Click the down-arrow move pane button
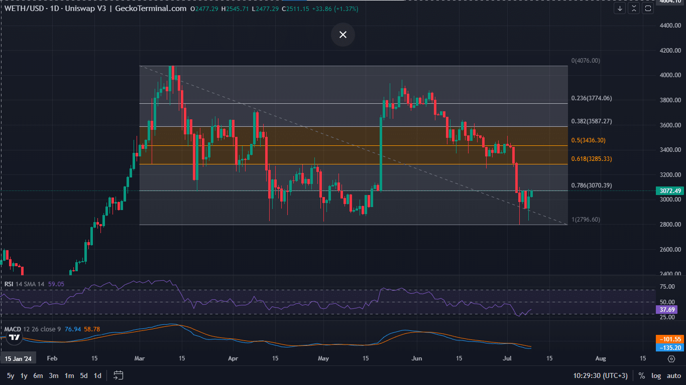 point(620,9)
